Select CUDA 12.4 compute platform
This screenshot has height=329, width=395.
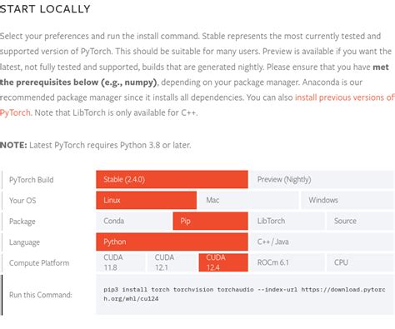coord(223,262)
